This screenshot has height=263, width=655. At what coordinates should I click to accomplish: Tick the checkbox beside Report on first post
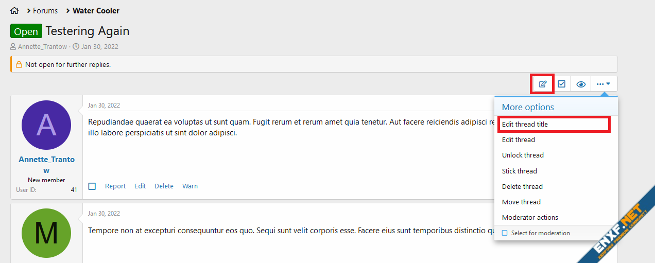point(92,186)
